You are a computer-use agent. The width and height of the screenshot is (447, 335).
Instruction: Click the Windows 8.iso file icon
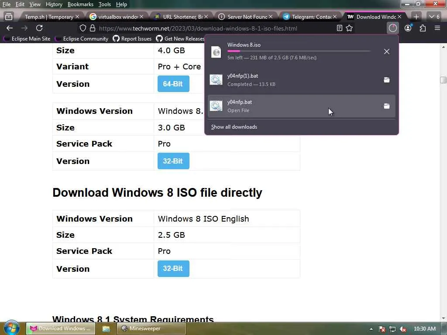[x=216, y=52]
